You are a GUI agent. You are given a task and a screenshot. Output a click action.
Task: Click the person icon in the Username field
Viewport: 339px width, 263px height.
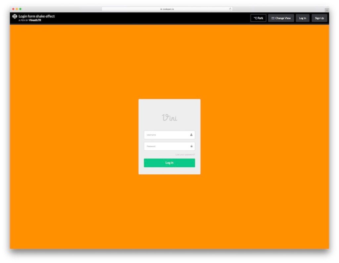click(x=191, y=134)
